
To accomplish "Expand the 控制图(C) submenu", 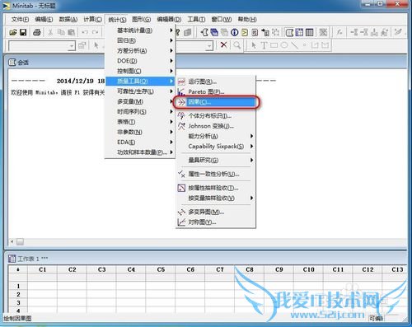I will click(x=140, y=71).
